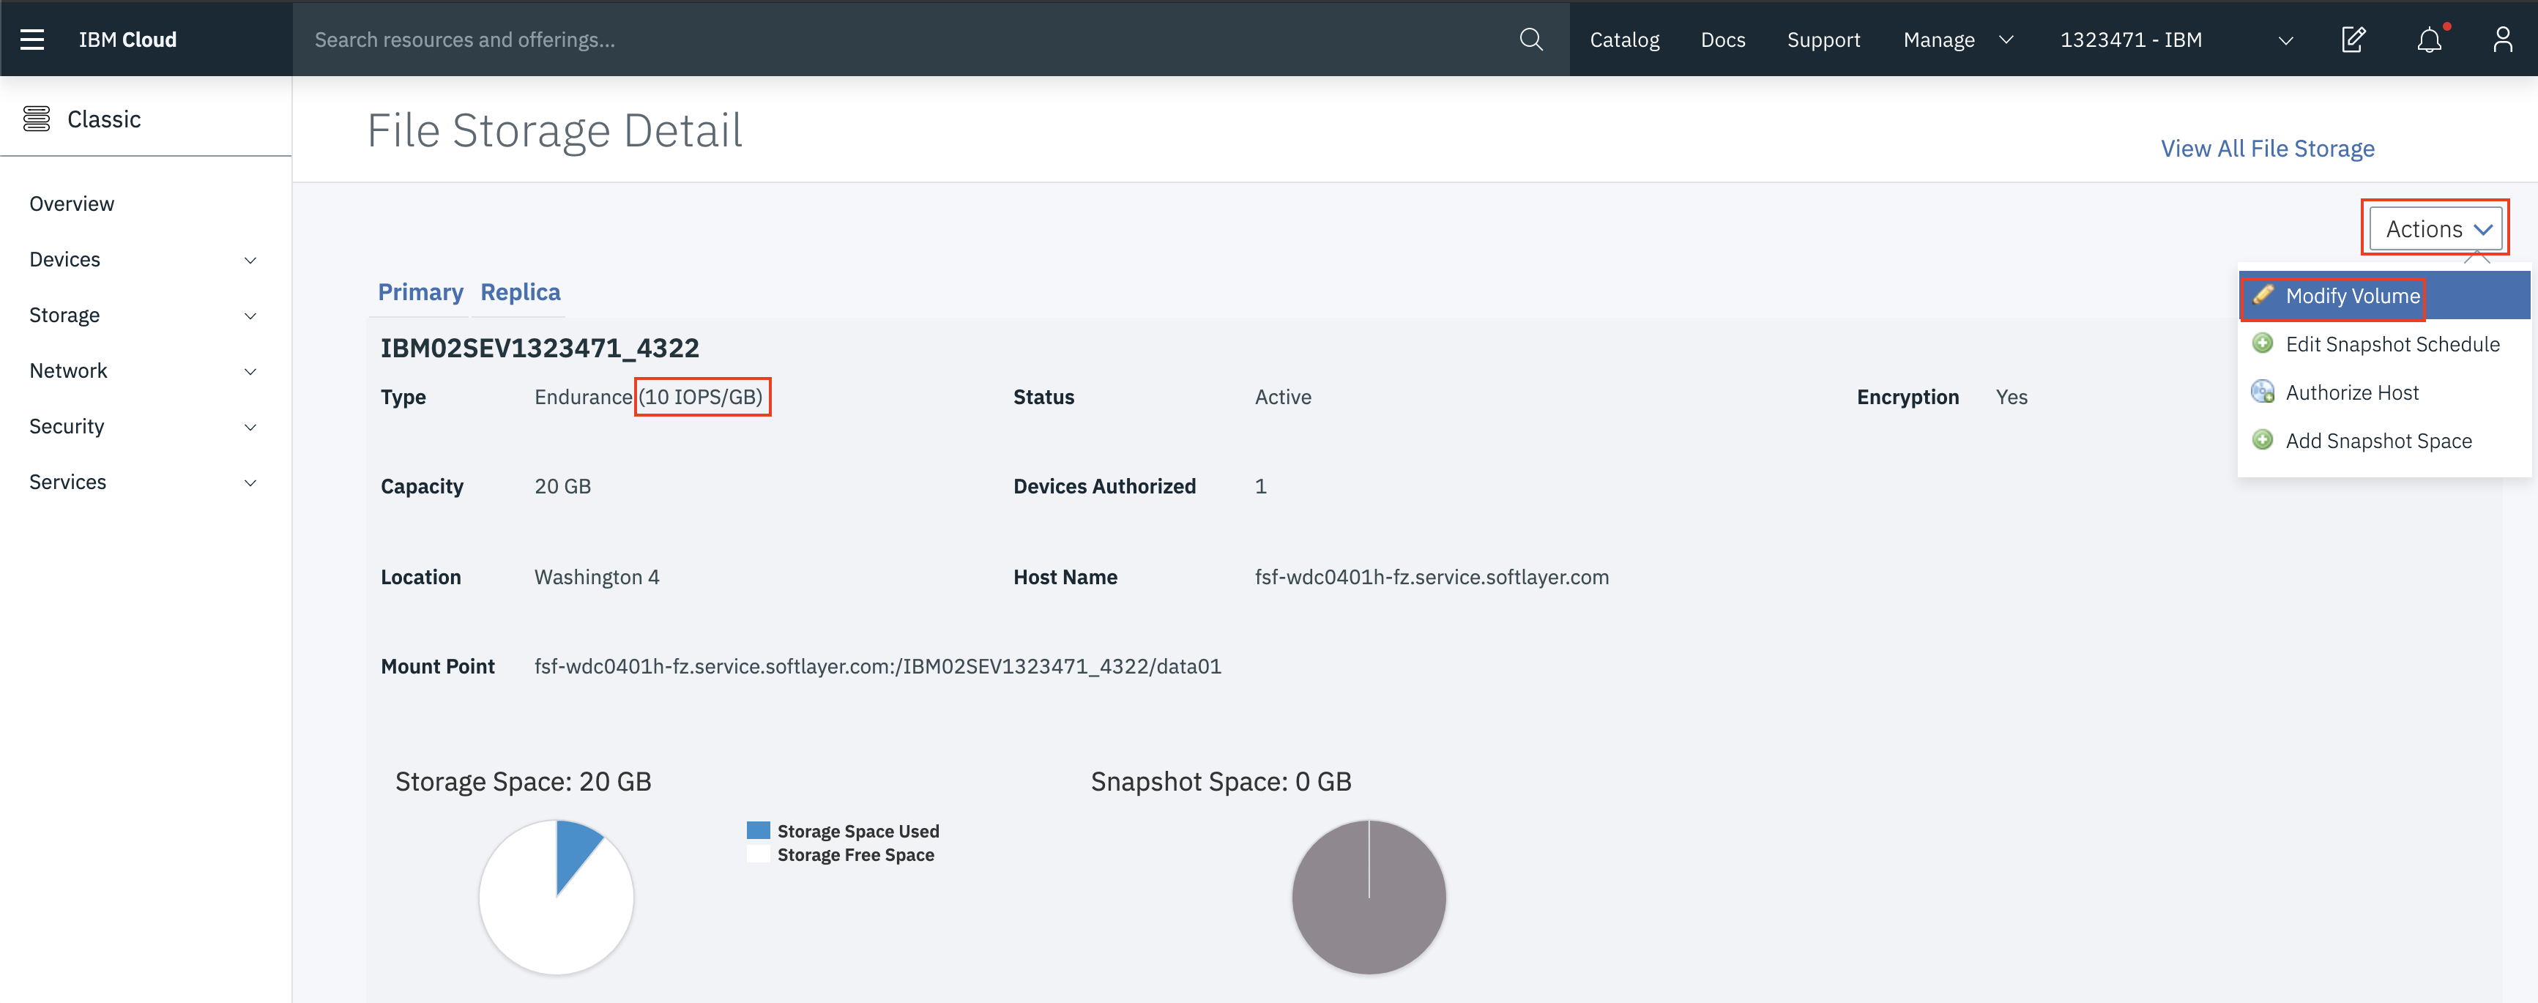Open the Support link
The height and width of the screenshot is (1003, 2538).
click(1824, 40)
